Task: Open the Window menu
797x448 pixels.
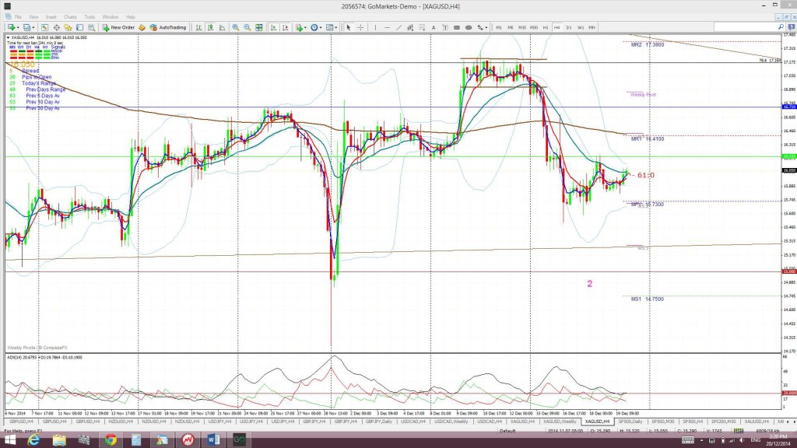Action: [x=111, y=17]
